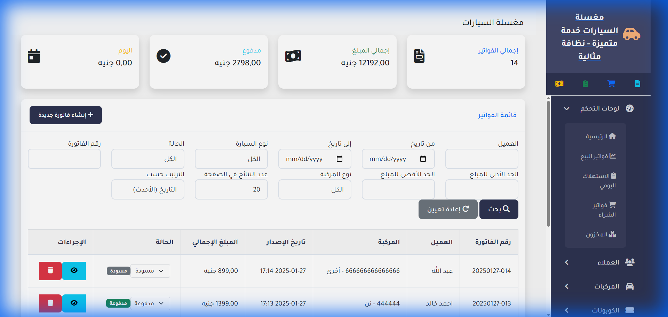This screenshot has height=317, width=668.
Task: Open the نوع المركبة filter dropdown
Action: [315, 189]
